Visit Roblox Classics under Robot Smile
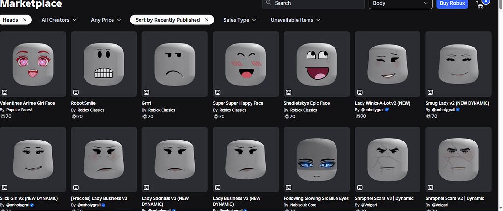The width and height of the screenshot is (503, 211). coord(91,110)
